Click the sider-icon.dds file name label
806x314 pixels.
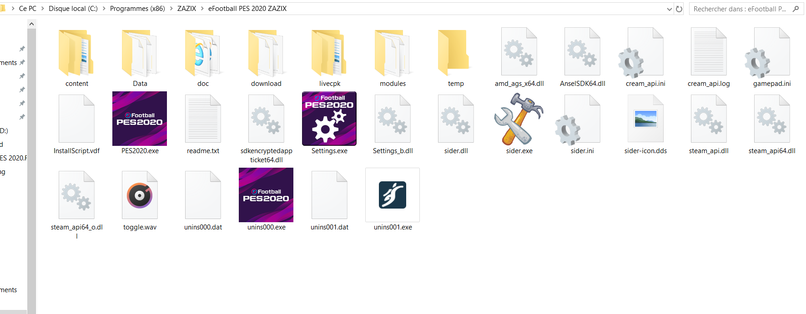point(645,151)
